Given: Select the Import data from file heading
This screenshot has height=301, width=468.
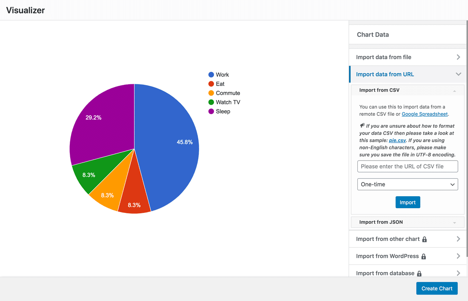Looking at the screenshot, I should [x=383, y=57].
